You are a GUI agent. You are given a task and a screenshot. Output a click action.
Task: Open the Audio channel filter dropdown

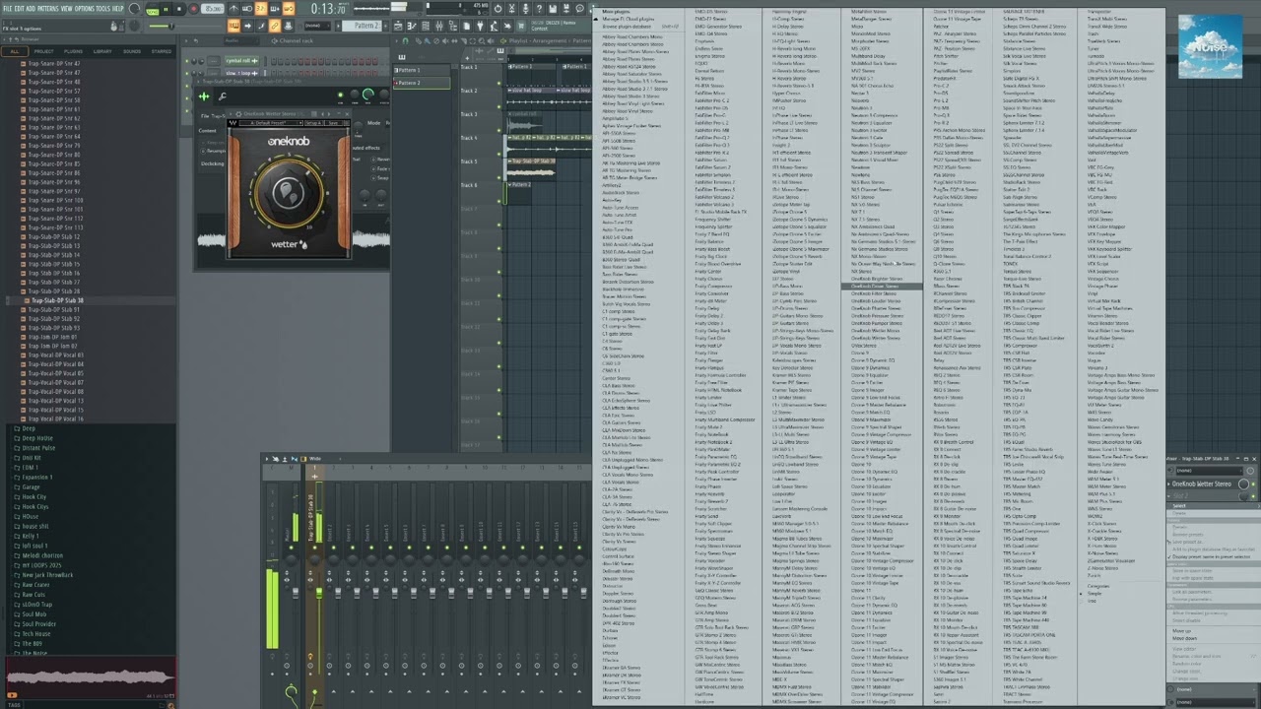(x=241, y=40)
